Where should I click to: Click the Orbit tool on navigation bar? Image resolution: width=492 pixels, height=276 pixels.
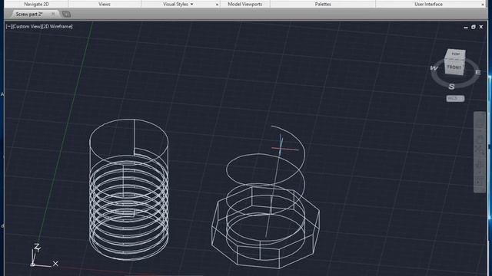click(480, 164)
